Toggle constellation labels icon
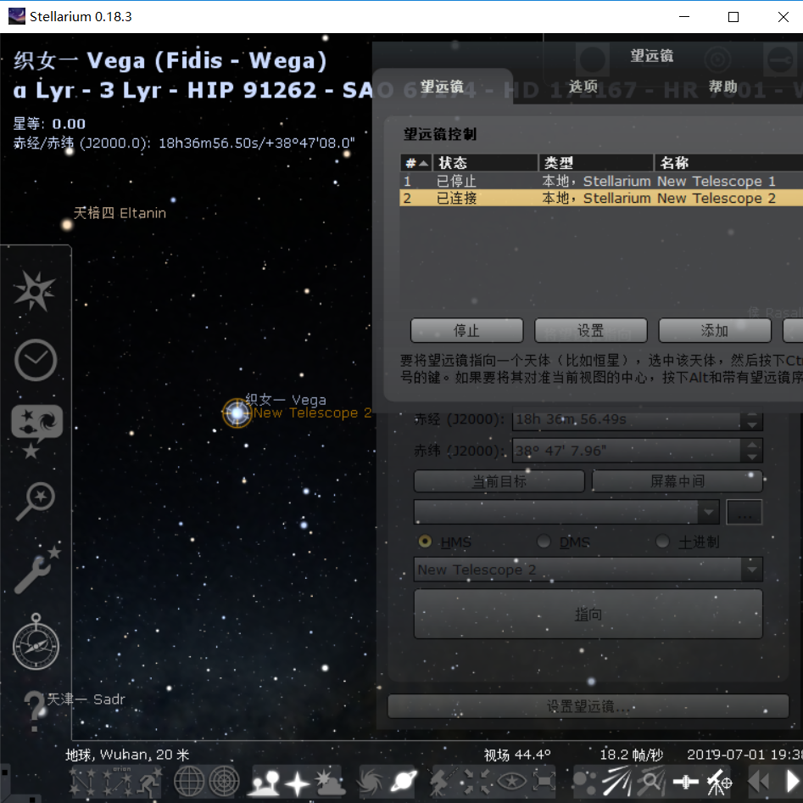The width and height of the screenshot is (803, 803). pos(117,782)
